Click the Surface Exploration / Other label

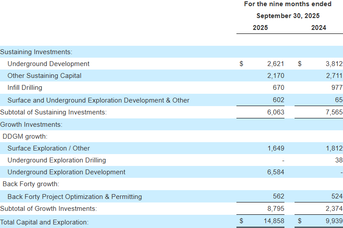pos(48,148)
